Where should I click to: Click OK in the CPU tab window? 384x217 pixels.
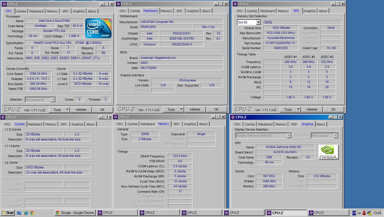(x=102, y=110)
